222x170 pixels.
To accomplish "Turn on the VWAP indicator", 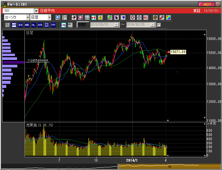I will point(7,25).
